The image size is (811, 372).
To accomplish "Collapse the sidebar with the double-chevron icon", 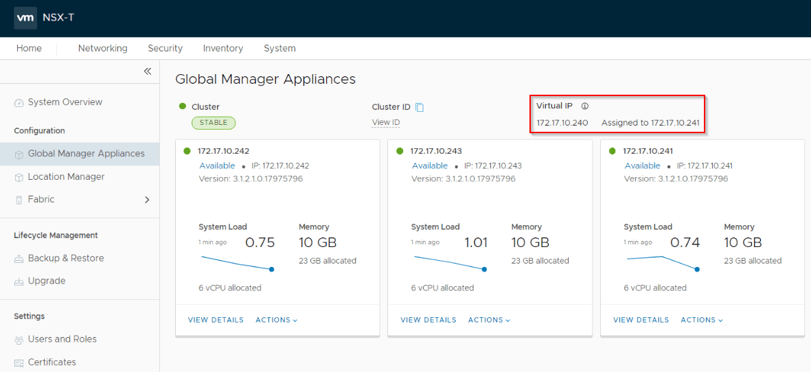I will point(148,71).
